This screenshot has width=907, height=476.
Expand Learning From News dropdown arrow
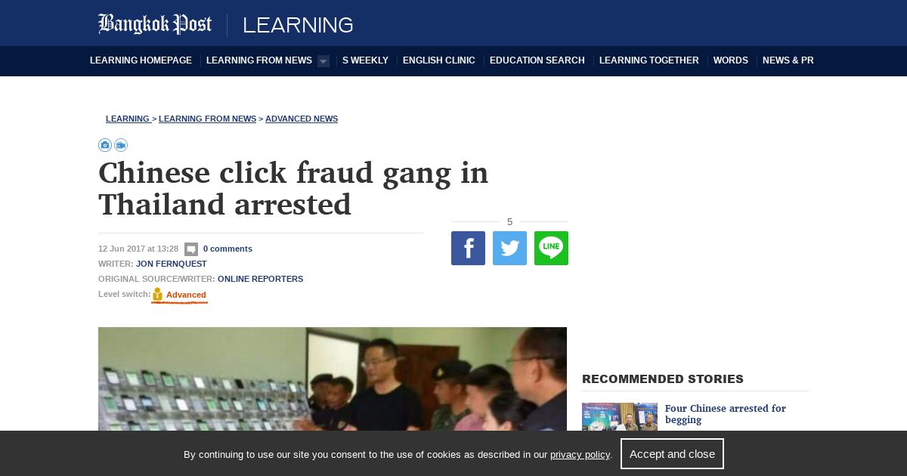323,61
